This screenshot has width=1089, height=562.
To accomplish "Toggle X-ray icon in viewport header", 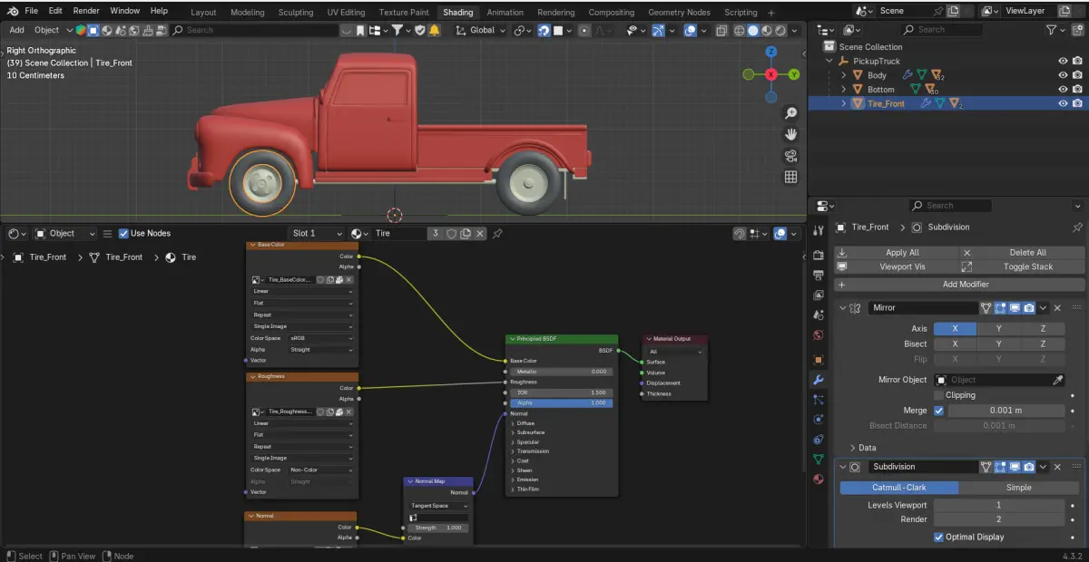I will coord(721,30).
